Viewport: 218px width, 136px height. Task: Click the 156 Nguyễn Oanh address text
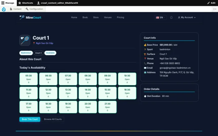click(177, 74)
